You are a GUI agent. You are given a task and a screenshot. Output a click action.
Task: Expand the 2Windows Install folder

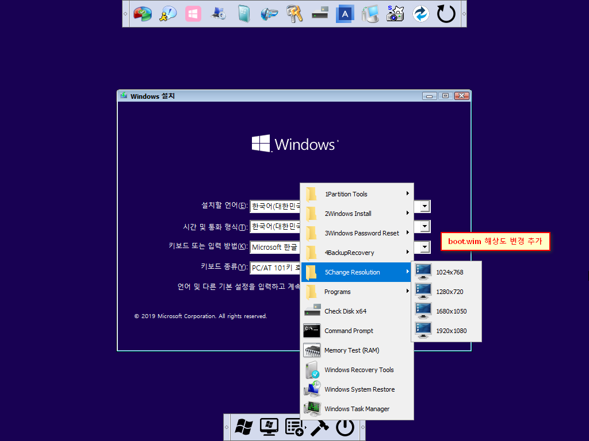[x=357, y=214]
